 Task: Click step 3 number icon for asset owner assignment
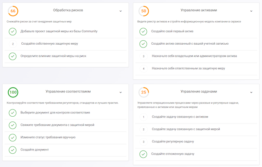click(x=143, y=56)
